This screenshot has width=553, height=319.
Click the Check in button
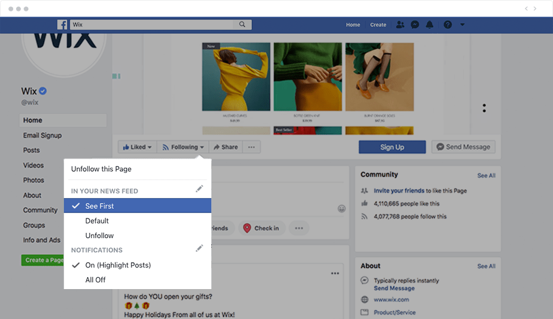[262, 228]
